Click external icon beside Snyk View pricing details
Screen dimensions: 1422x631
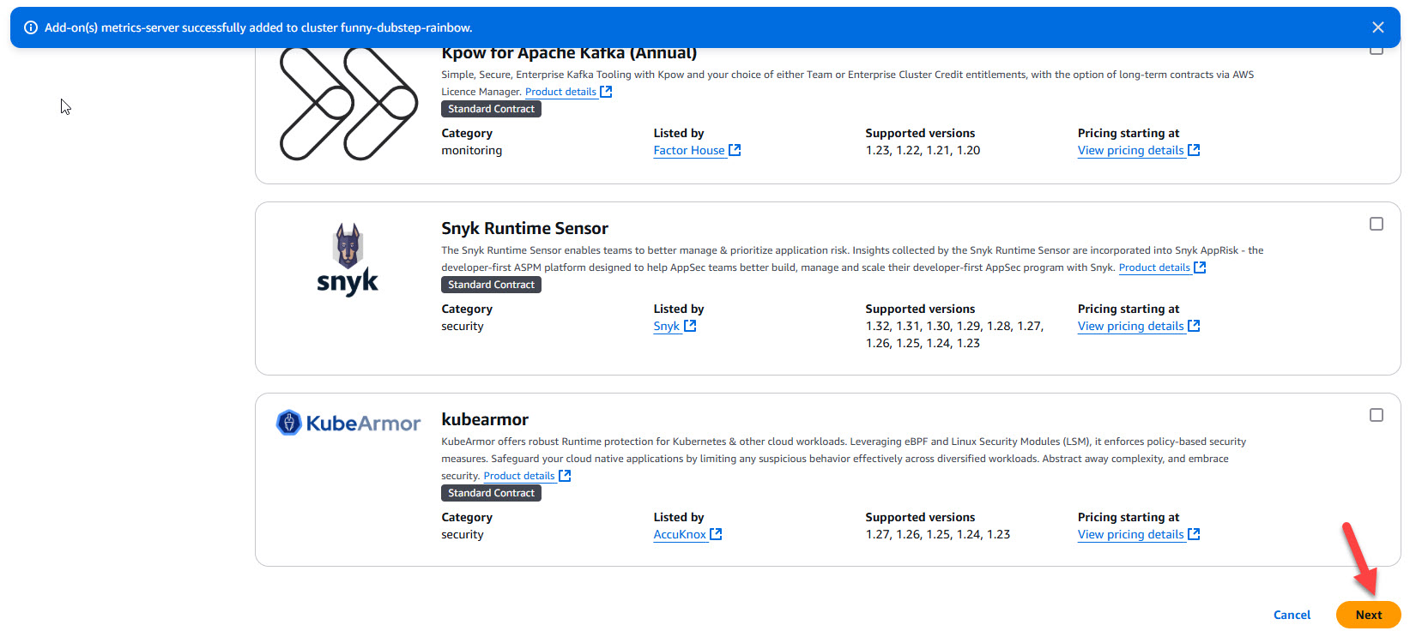(x=1194, y=326)
